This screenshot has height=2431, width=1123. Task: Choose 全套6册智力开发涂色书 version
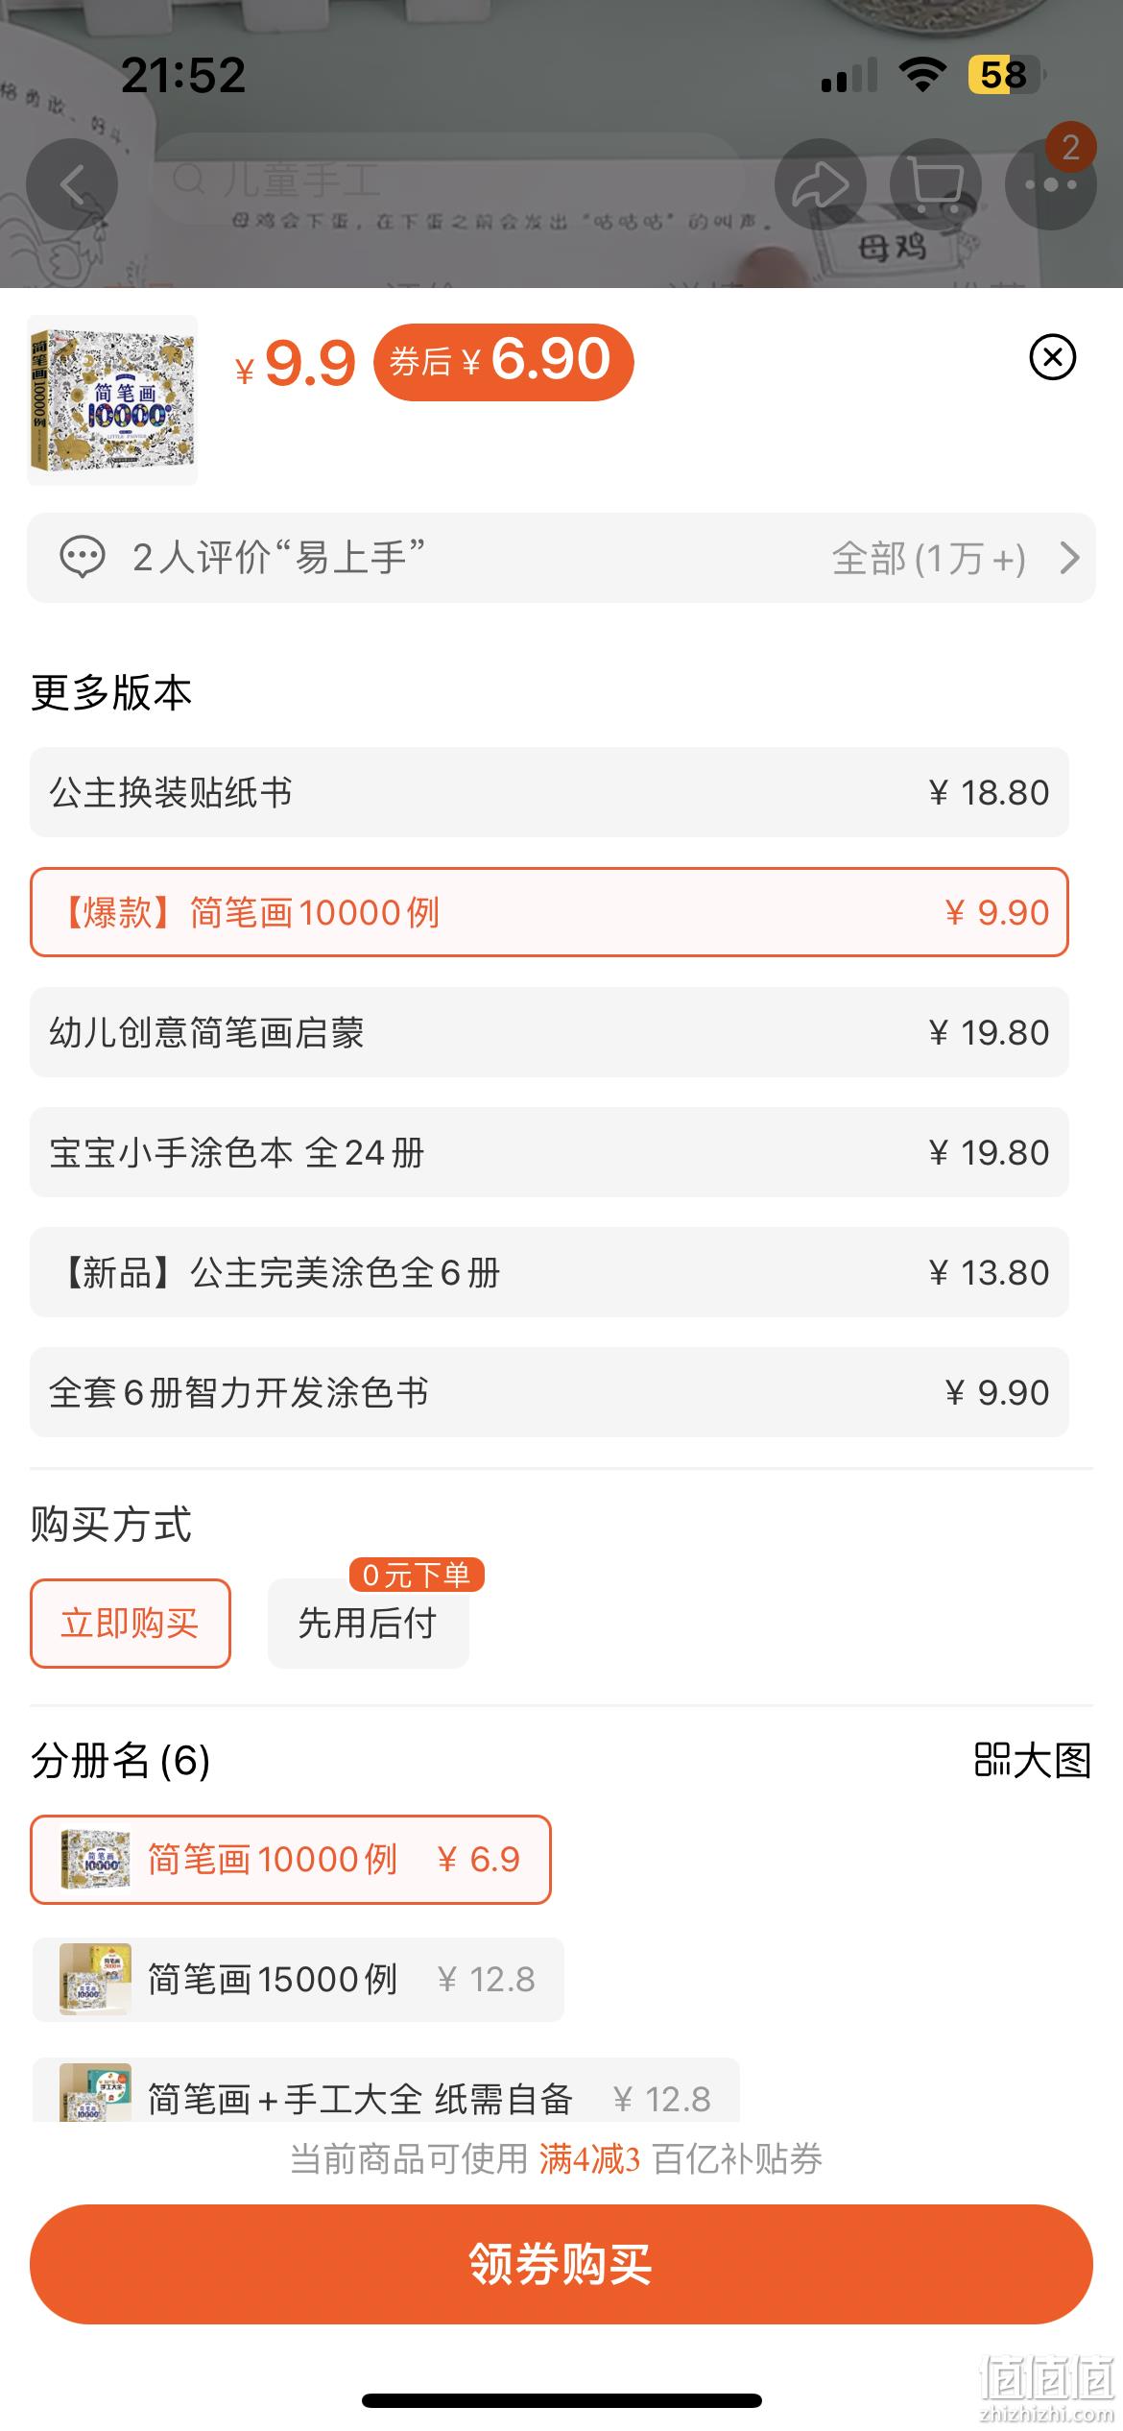(x=549, y=1392)
